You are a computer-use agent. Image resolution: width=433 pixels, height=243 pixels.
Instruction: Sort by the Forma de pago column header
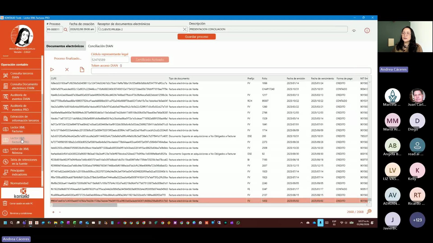point(345,79)
